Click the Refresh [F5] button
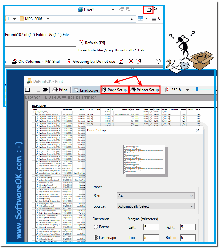 point(92,43)
